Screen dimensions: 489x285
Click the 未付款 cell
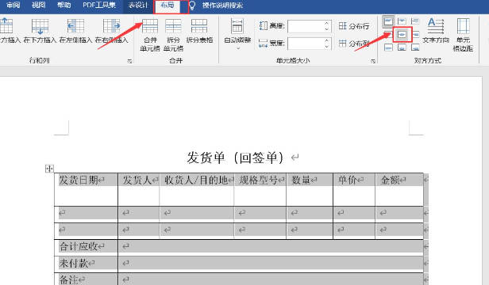[86, 264]
